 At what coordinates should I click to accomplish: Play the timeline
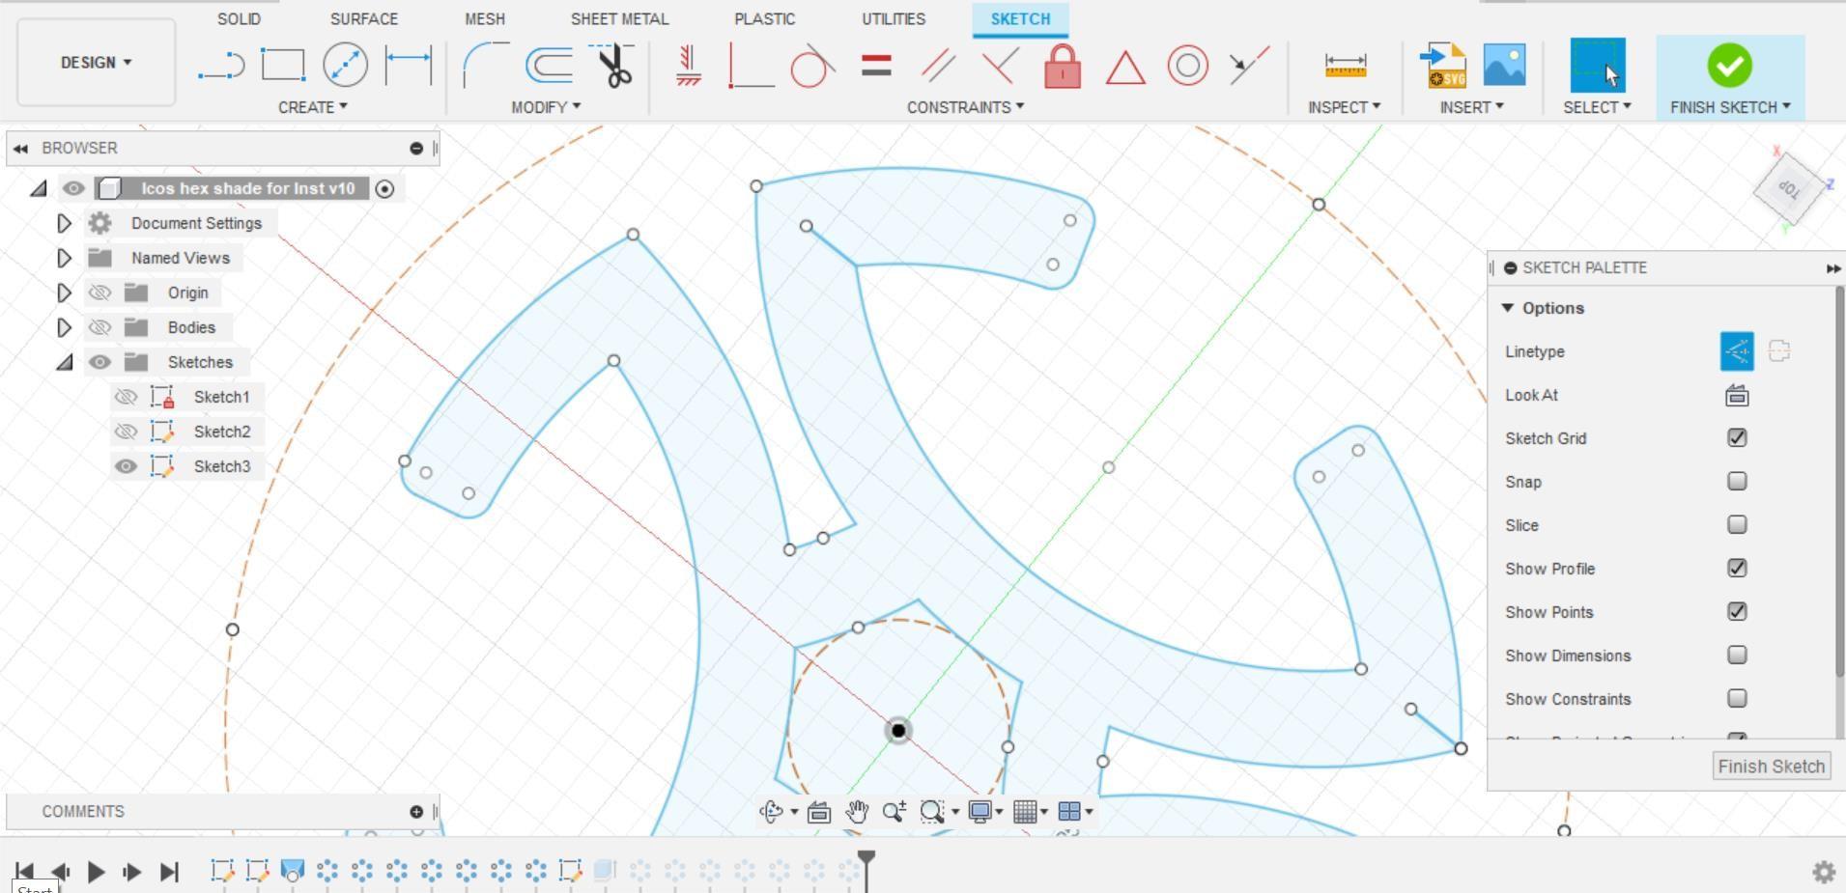(x=96, y=872)
